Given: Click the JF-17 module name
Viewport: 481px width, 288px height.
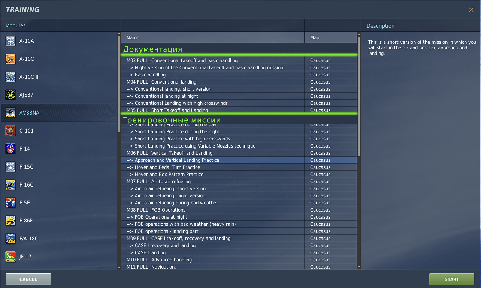Looking at the screenshot, I should [25, 257].
